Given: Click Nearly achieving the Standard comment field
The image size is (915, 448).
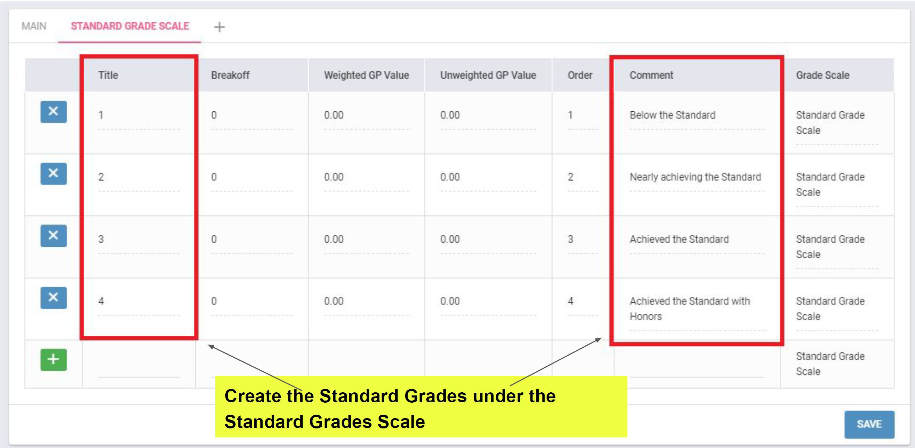Looking at the screenshot, I should (x=696, y=177).
